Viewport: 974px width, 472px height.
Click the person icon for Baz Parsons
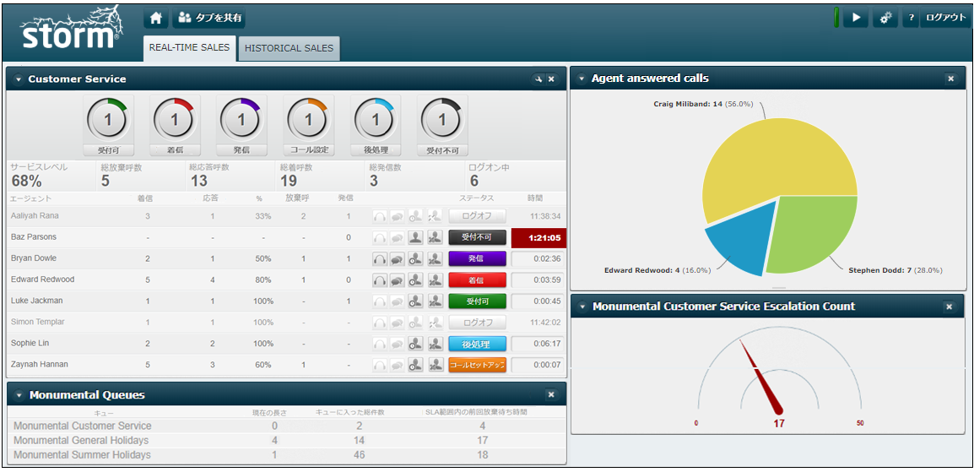point(416,237)
